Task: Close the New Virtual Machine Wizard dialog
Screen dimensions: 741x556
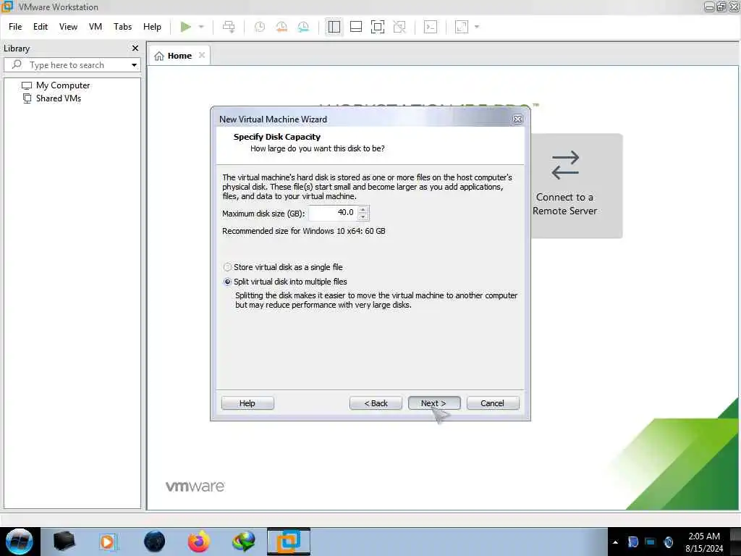Action: tap(517, 119)
